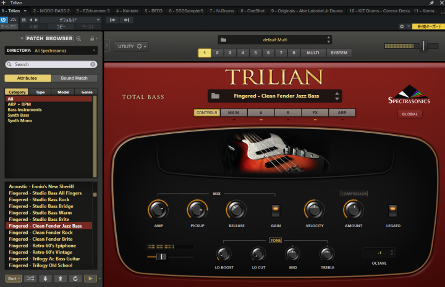The height and width of the screenshot is (287, 445).
Task: Go to previous preset with left arrow
Action: coord(31,20)
